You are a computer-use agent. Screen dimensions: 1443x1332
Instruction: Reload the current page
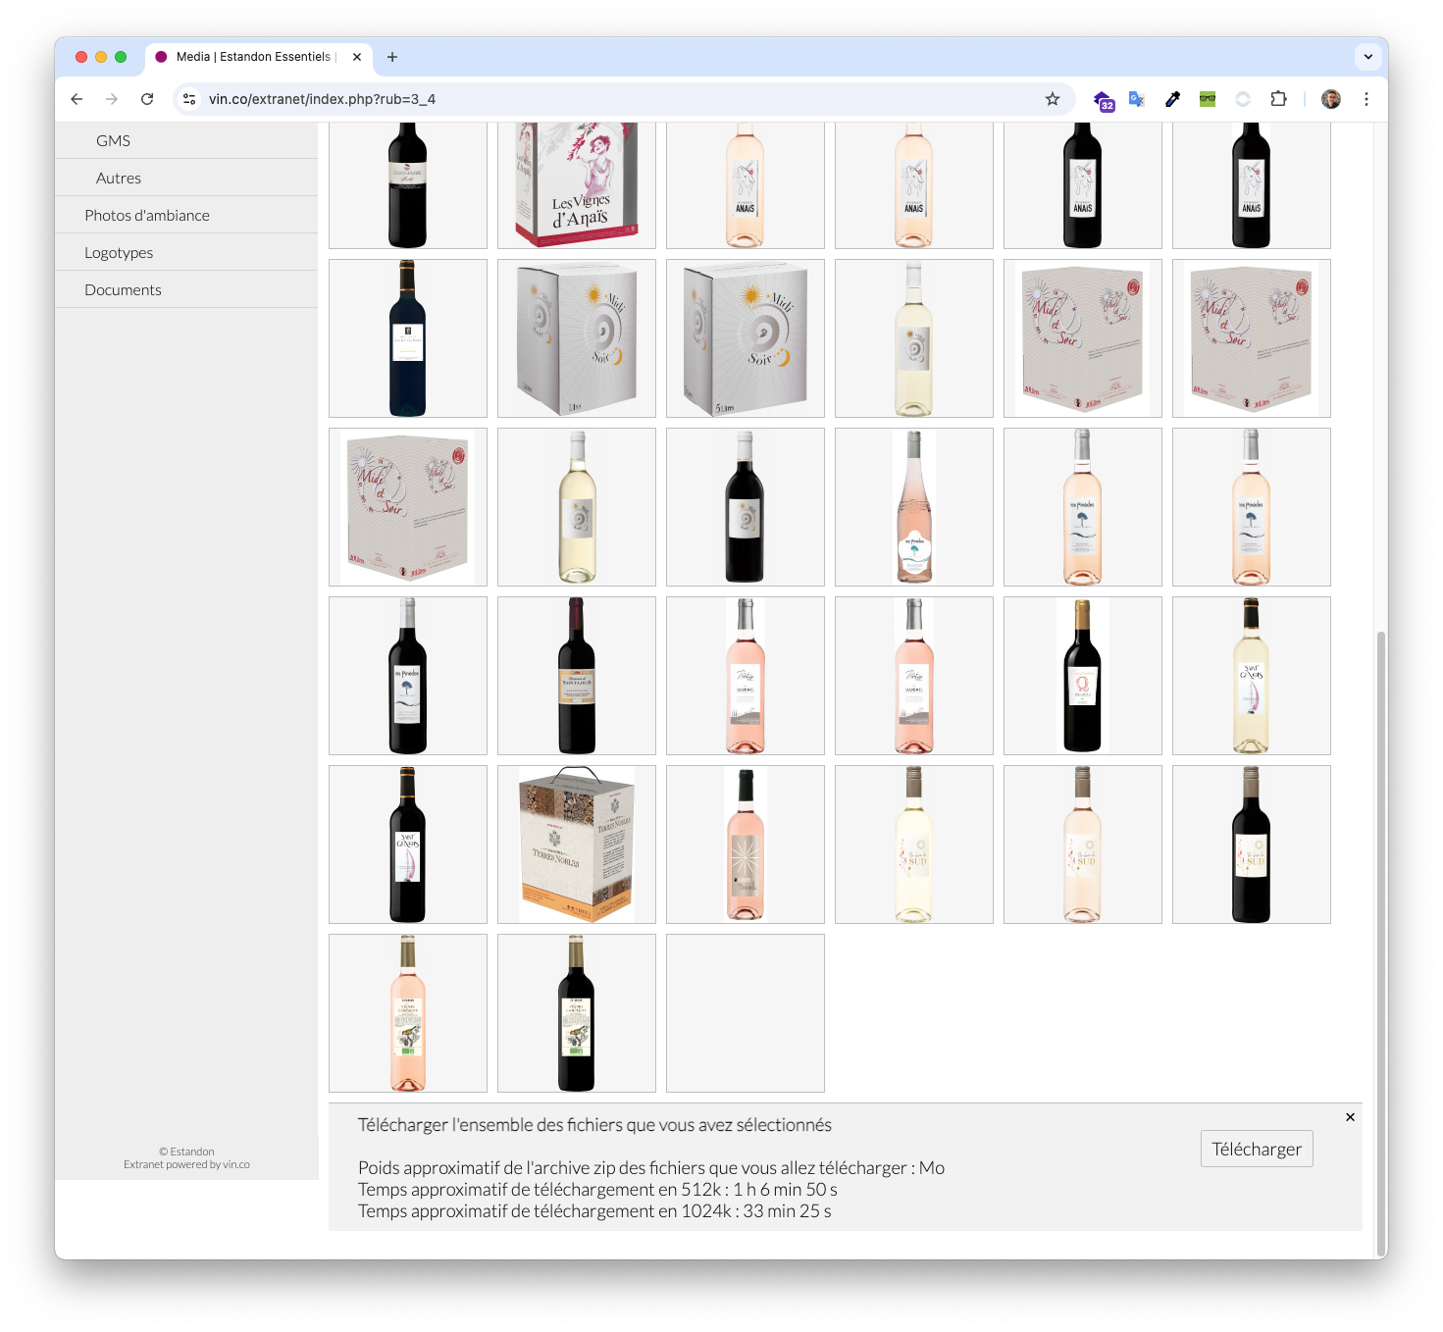(x=147, y=99)
